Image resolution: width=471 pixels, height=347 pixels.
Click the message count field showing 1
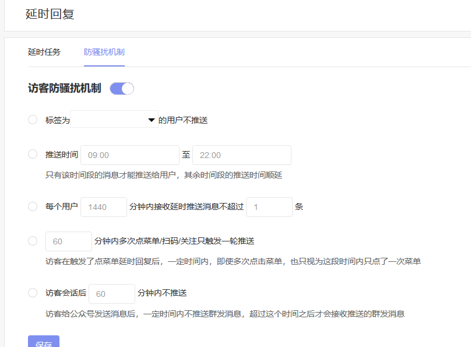click(269, 207)
